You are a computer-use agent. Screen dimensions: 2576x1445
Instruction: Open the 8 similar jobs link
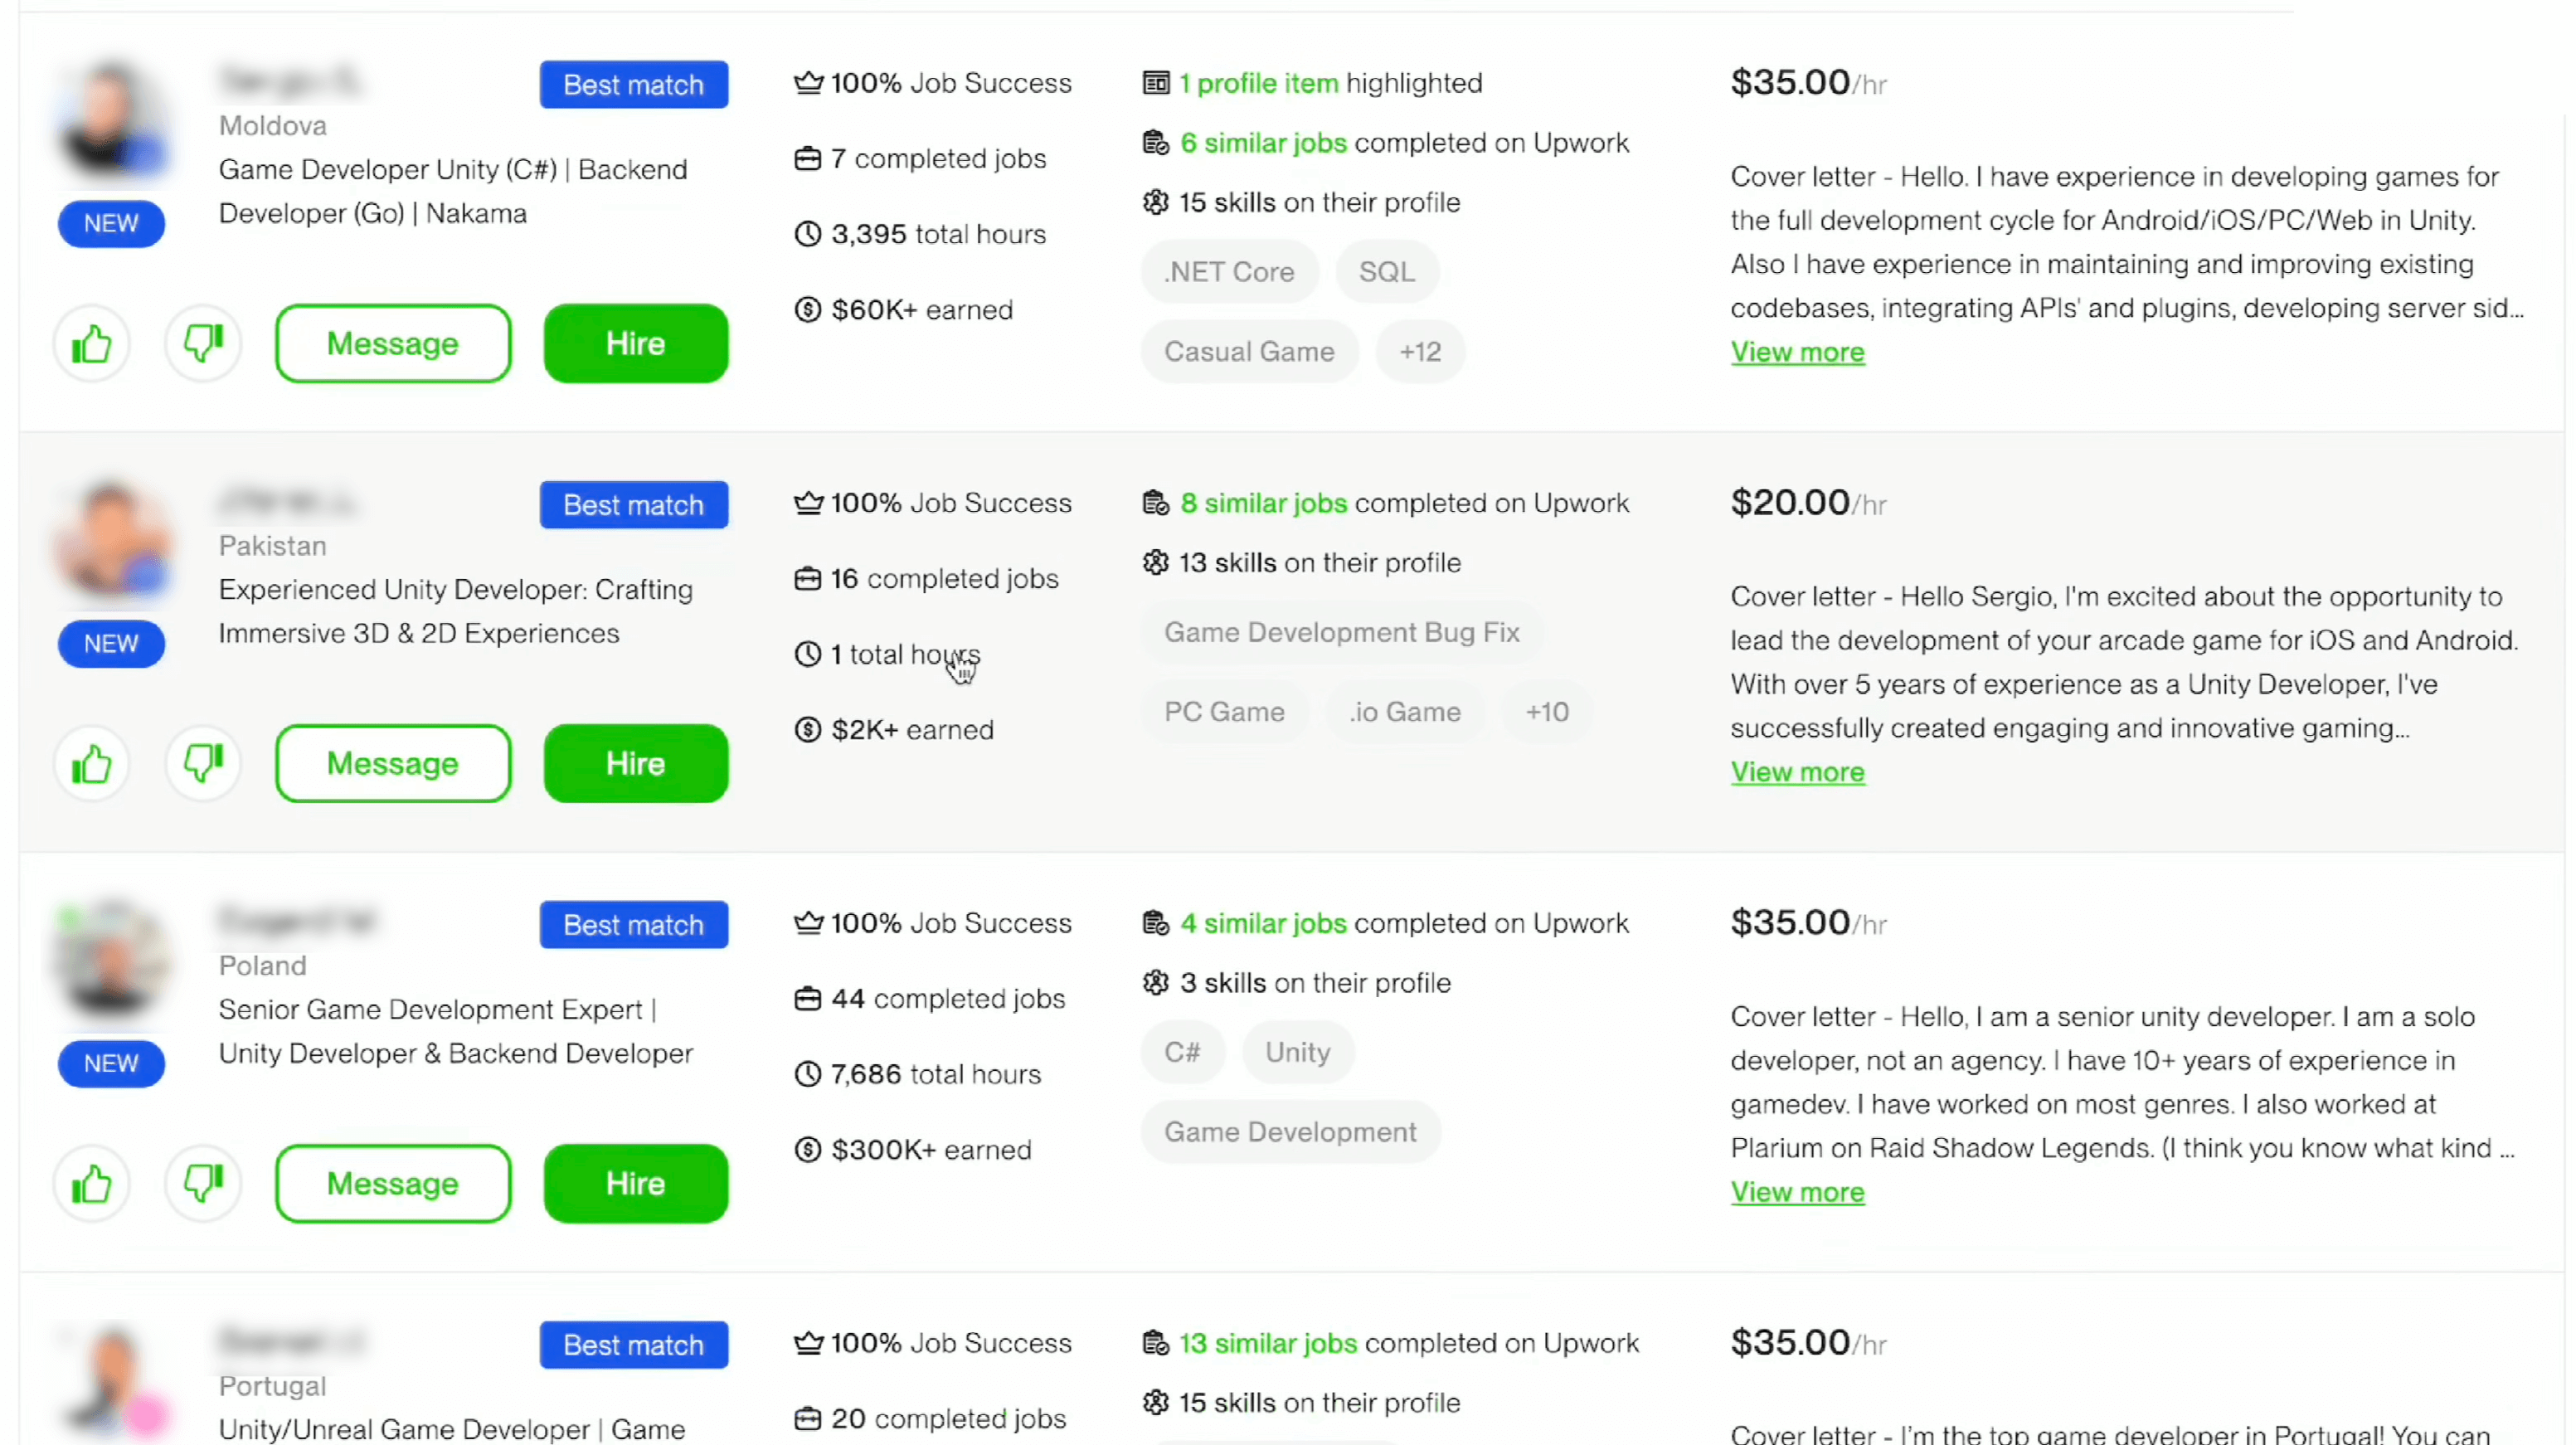(1263, 503)
